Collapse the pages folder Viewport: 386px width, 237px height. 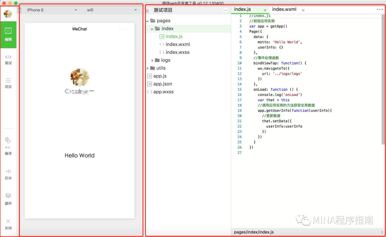[147, 21]
